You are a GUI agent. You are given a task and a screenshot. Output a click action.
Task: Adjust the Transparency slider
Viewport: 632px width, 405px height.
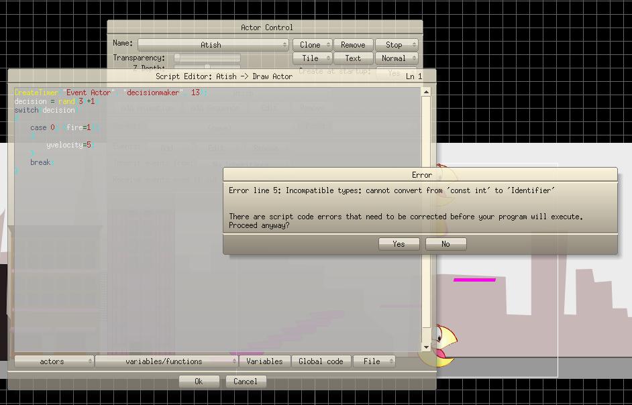click(207, 58)
